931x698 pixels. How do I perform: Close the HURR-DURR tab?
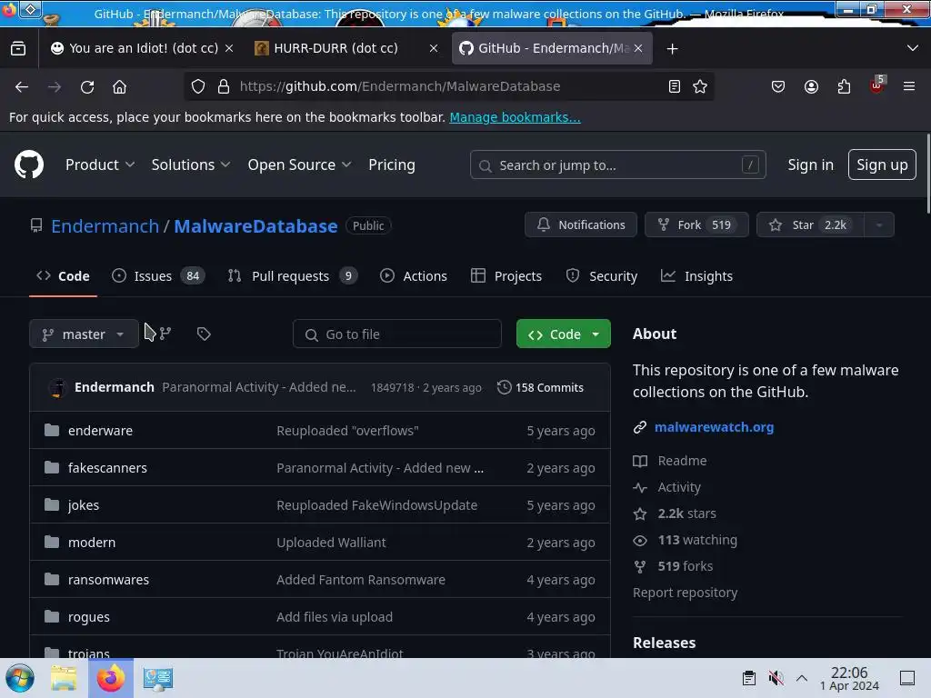(434, 49)
